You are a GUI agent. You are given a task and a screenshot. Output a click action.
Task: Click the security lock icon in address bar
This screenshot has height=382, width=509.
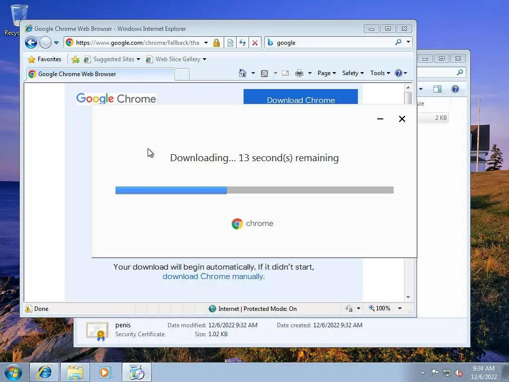217,43
